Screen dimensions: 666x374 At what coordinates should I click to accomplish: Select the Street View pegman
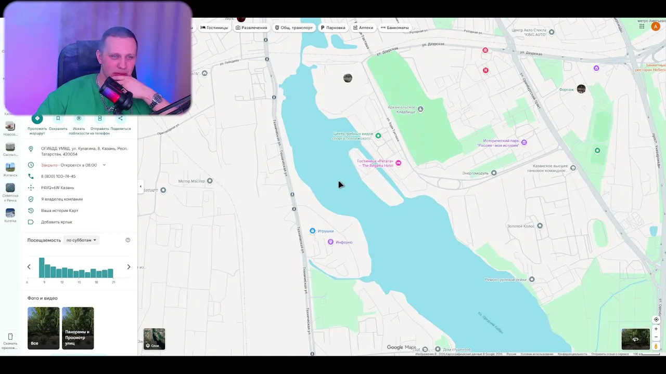656,346
